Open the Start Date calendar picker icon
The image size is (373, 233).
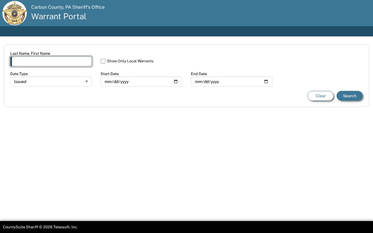pyautogui.click(x=176, y=82)
